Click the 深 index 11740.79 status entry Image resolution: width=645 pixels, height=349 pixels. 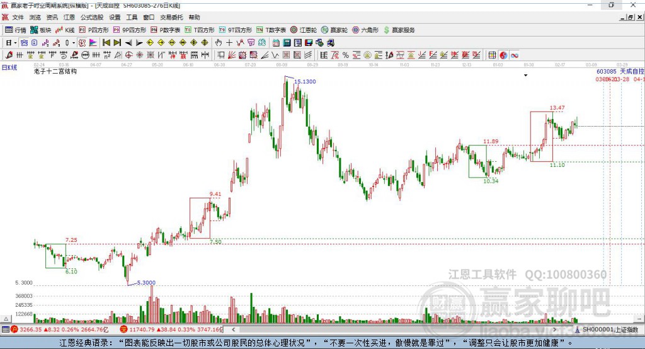point(171,329)
